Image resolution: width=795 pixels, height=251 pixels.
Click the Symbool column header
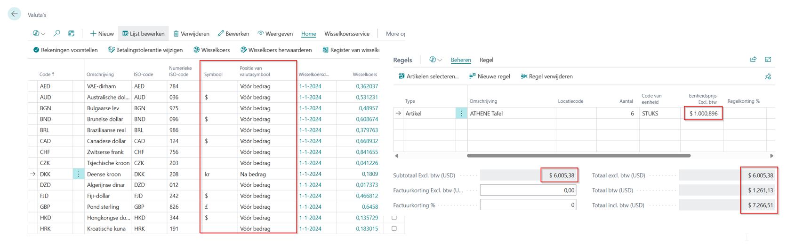click(x=213, y=74)
